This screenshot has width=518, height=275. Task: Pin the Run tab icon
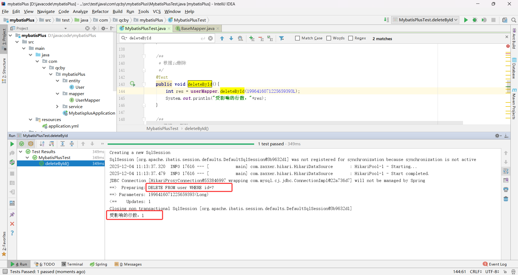[x=12, y=215]
